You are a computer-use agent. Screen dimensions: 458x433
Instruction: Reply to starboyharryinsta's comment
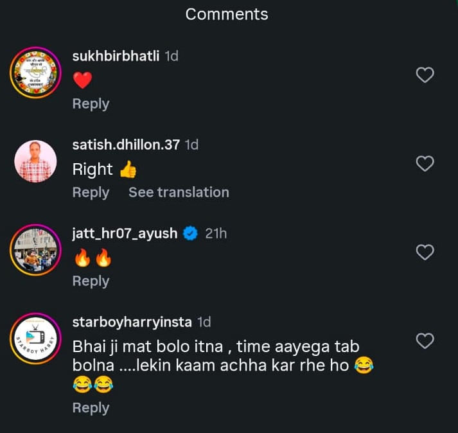(91, 408)
